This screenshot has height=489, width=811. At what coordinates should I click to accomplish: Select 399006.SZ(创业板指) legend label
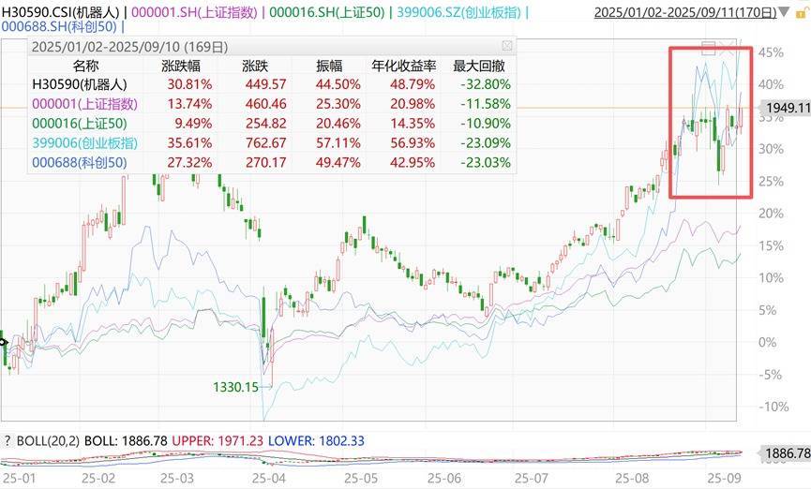[x=459, y=12]
